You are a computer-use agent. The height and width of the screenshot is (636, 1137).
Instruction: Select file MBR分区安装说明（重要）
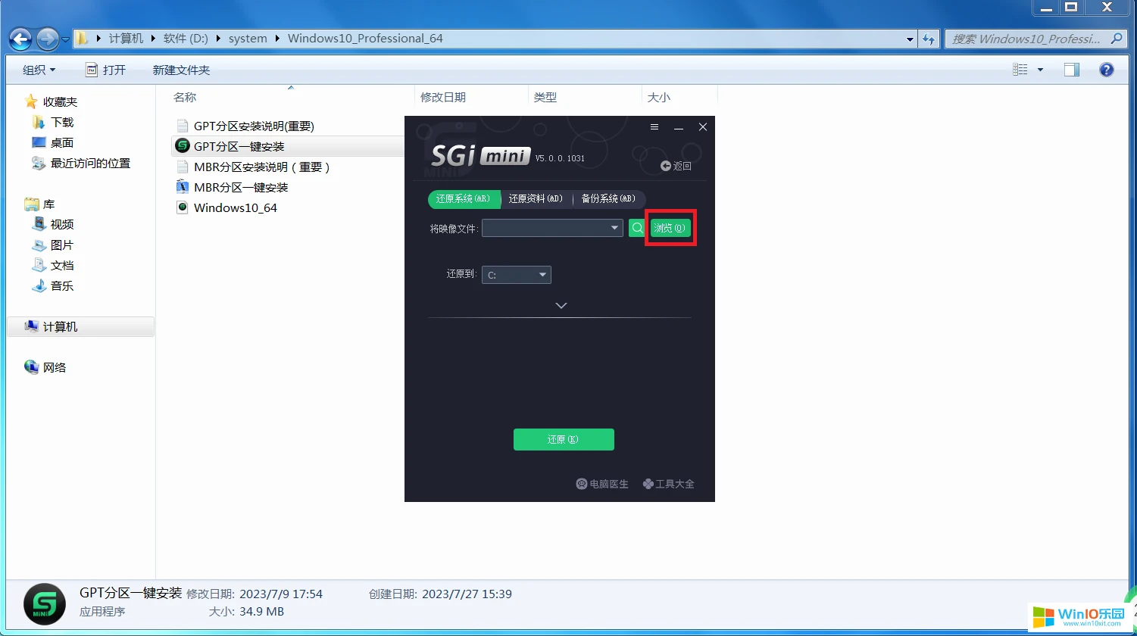[x=262, y=167]
